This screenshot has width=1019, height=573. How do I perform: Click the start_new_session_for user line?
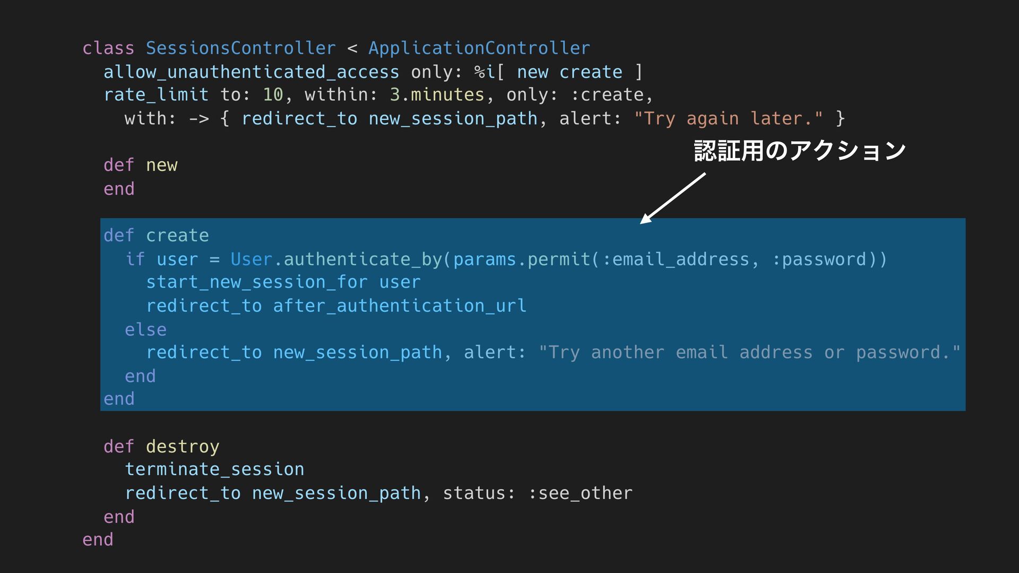point(283,282)
